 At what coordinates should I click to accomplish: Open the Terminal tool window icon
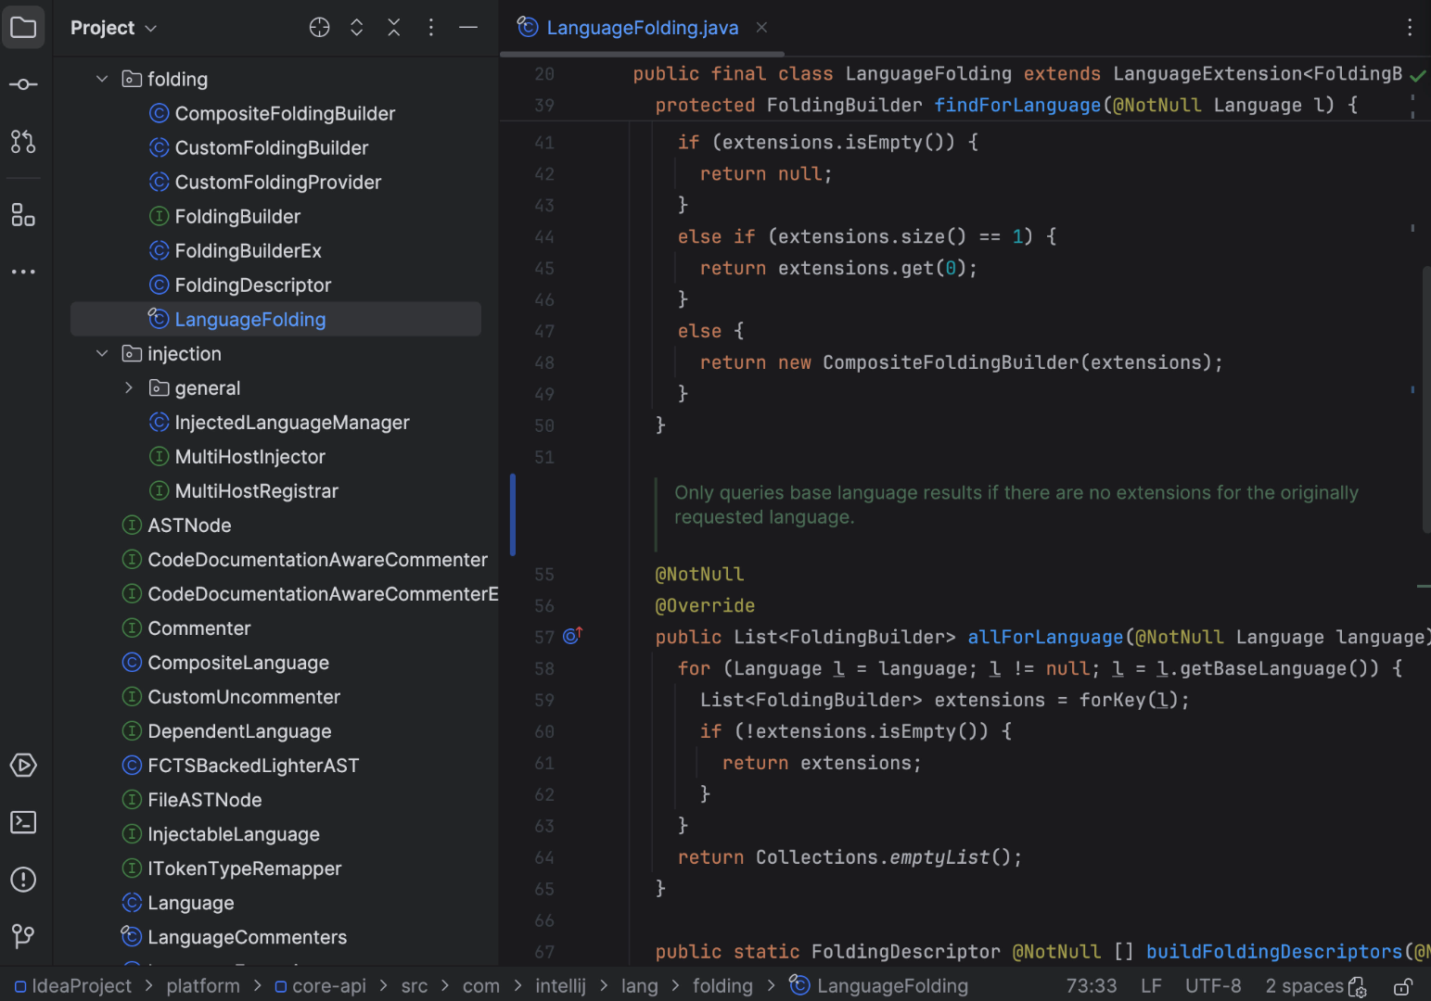coord(23,822)
